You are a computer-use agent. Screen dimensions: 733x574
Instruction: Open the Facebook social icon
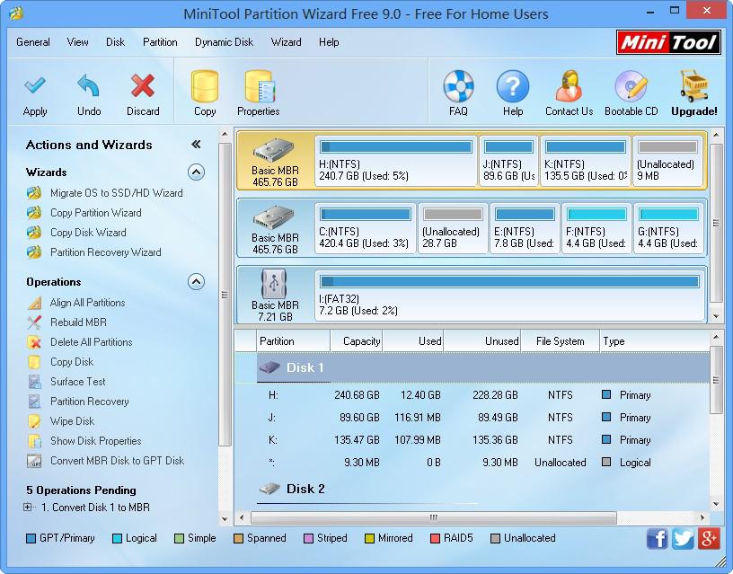coord(657,538)
